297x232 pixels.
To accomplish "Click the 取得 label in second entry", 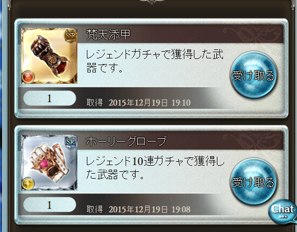I will [95, 210].
